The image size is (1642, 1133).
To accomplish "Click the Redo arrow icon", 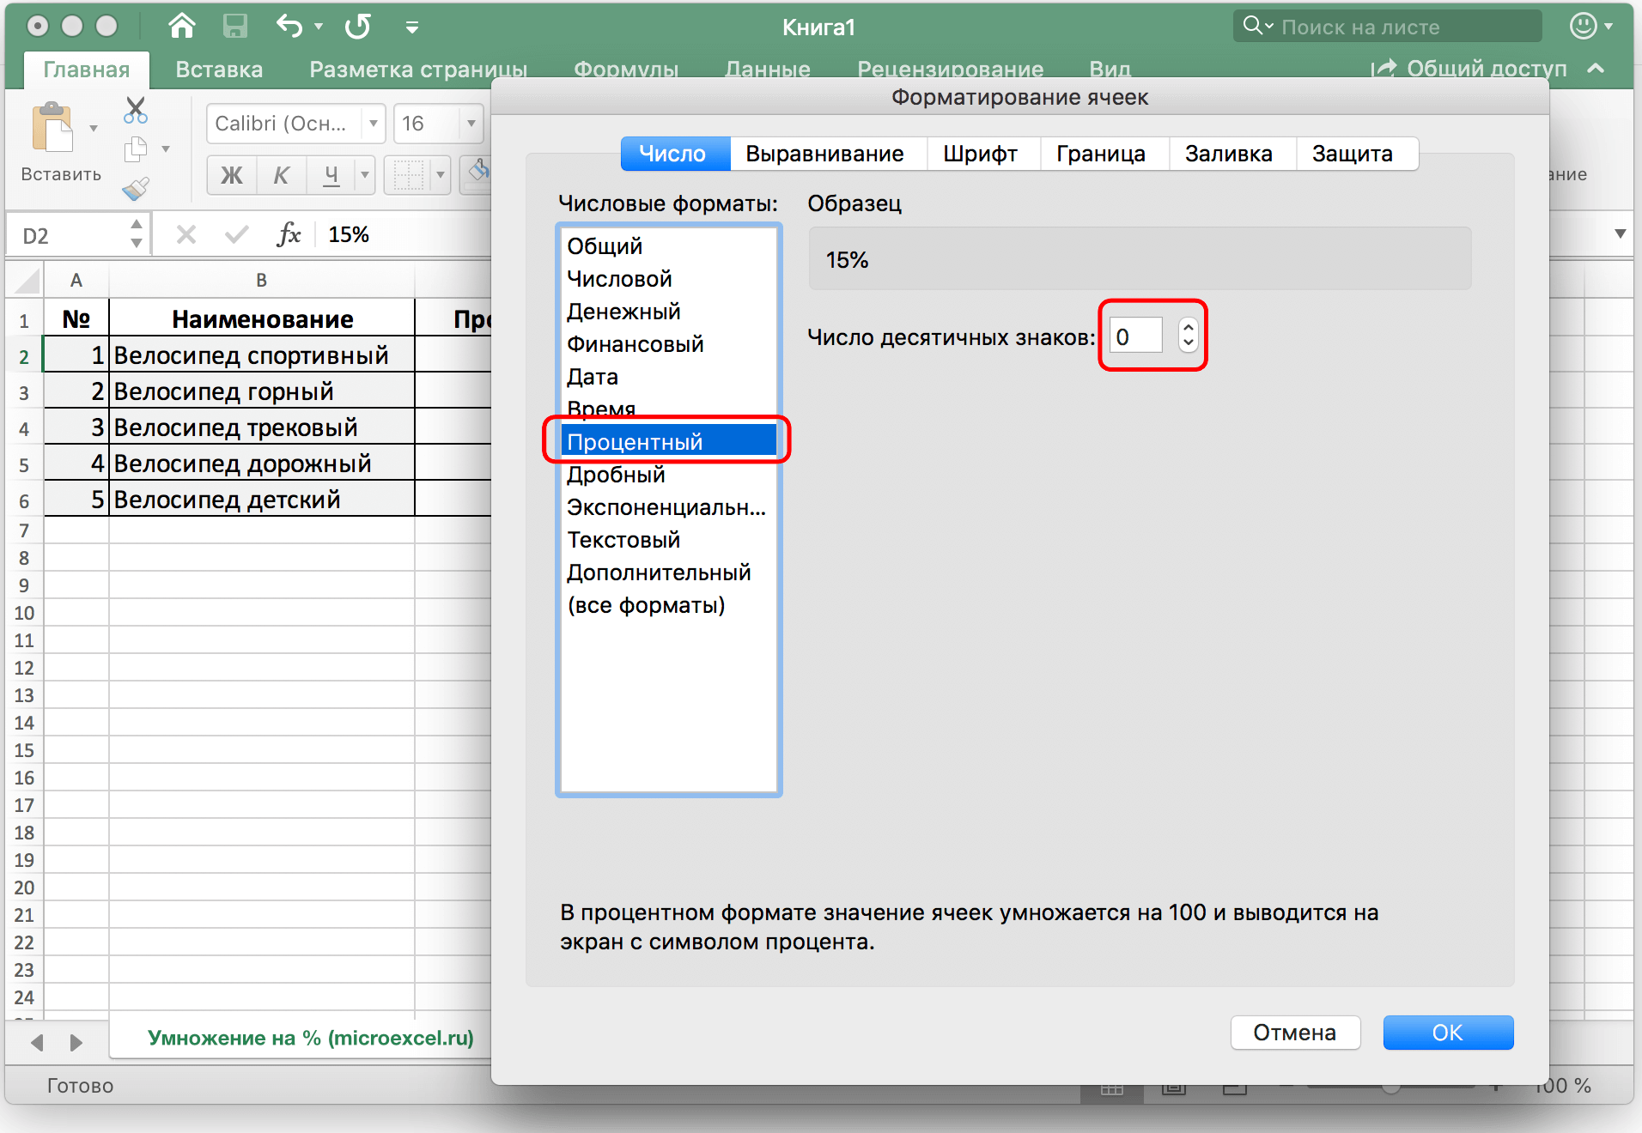I will [357, 27].
